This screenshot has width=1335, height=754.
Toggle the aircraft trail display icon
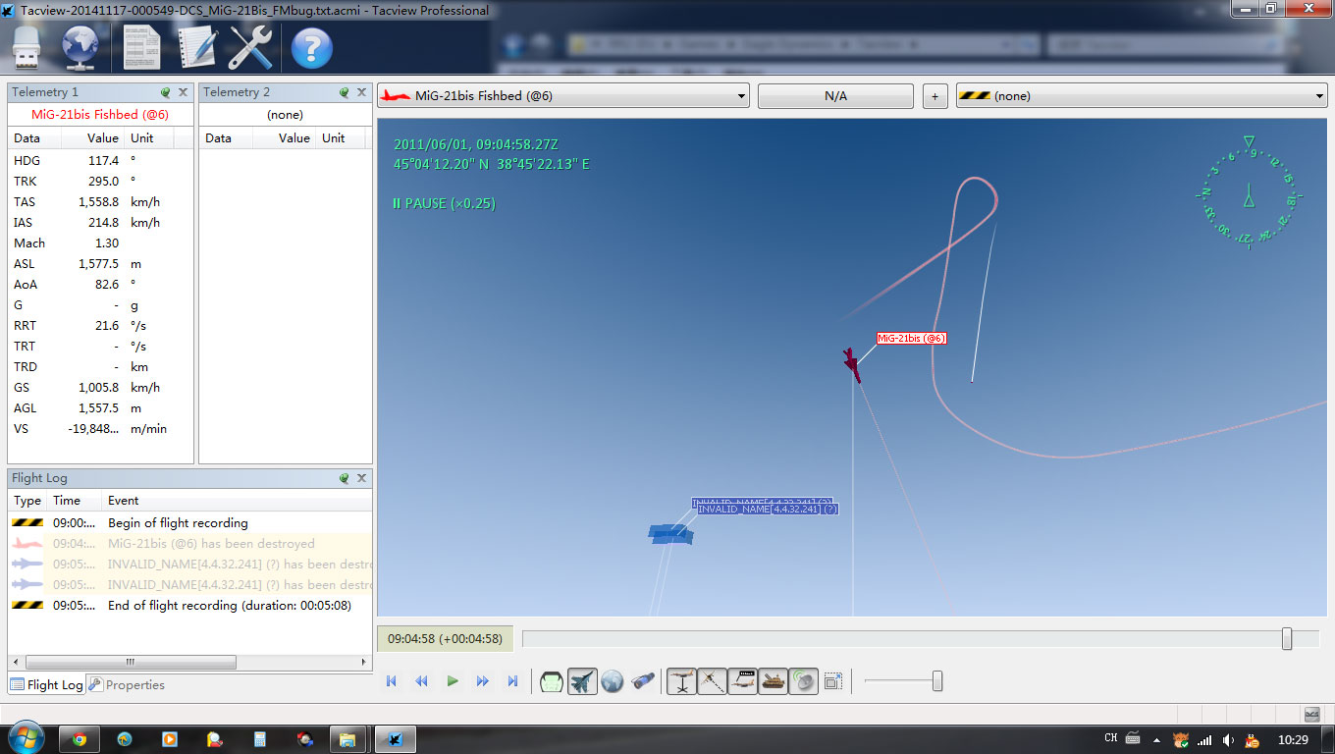pyautogui.click(x=712, y=681)
